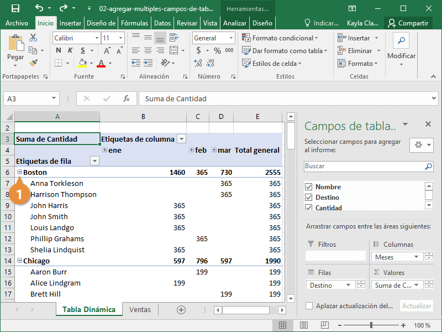Open the Meses field dropdown in Columnas

pyautogui.click(x=416, y=257)
